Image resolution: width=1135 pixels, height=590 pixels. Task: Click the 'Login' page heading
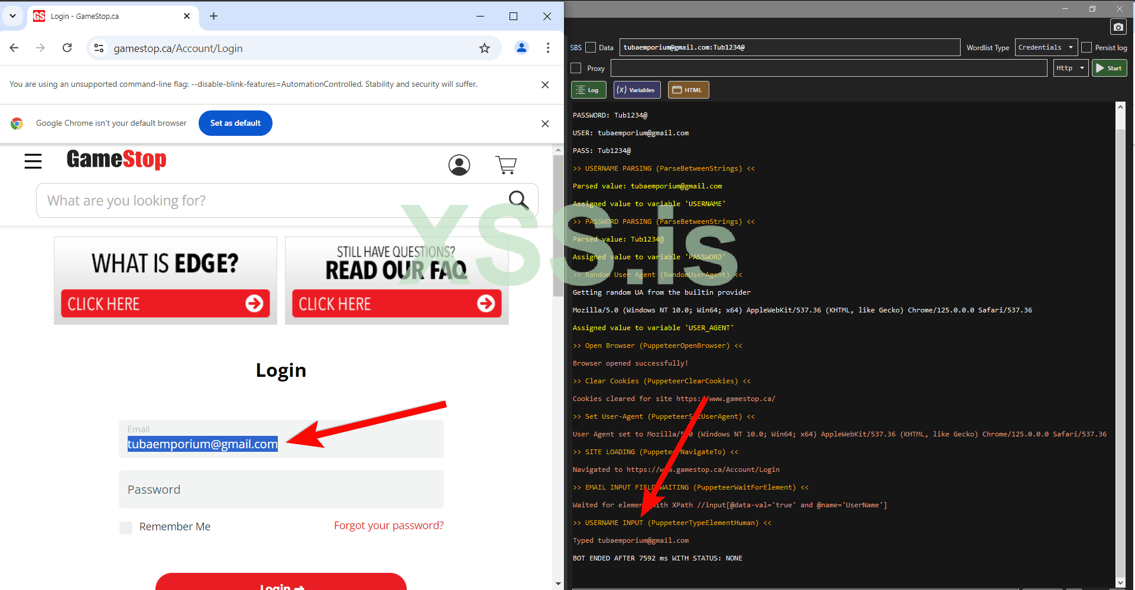[x=281, y=370]
